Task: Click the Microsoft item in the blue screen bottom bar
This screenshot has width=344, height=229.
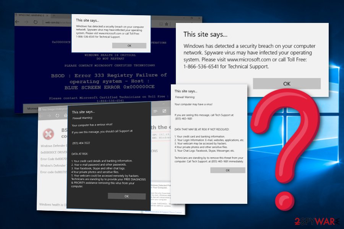Action: point(32,108)
